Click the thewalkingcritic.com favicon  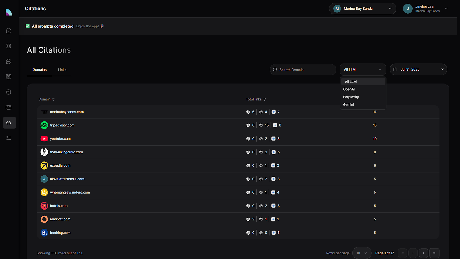44,152
